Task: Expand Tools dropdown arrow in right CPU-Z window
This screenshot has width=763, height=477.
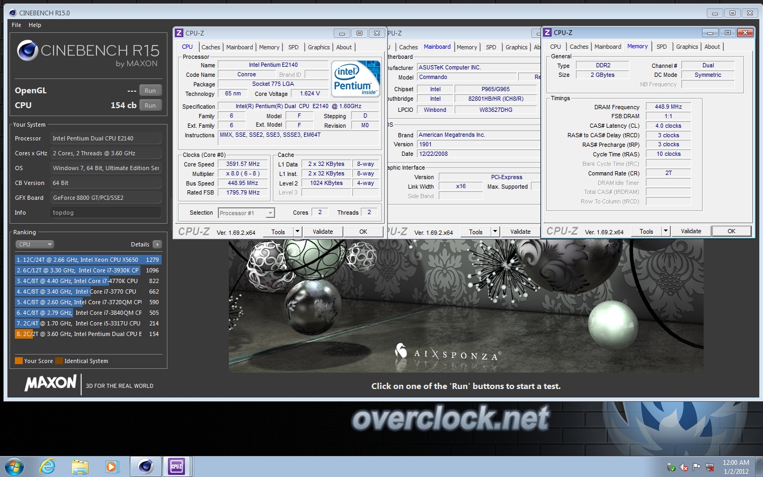Action: tap(666, 231)
